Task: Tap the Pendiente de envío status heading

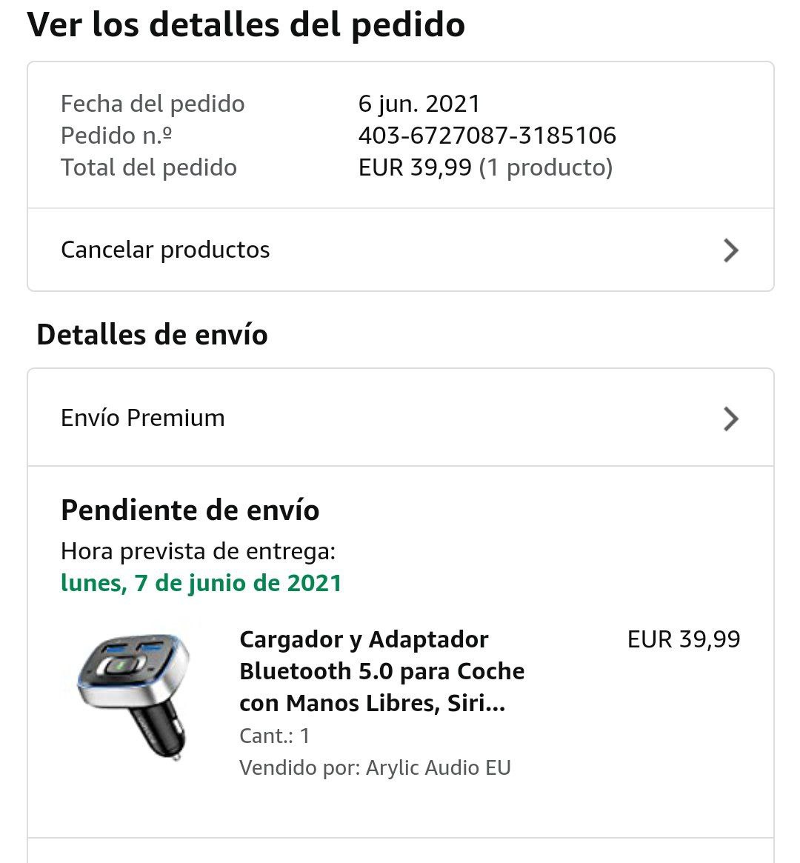Action: (x=190, y=510)
